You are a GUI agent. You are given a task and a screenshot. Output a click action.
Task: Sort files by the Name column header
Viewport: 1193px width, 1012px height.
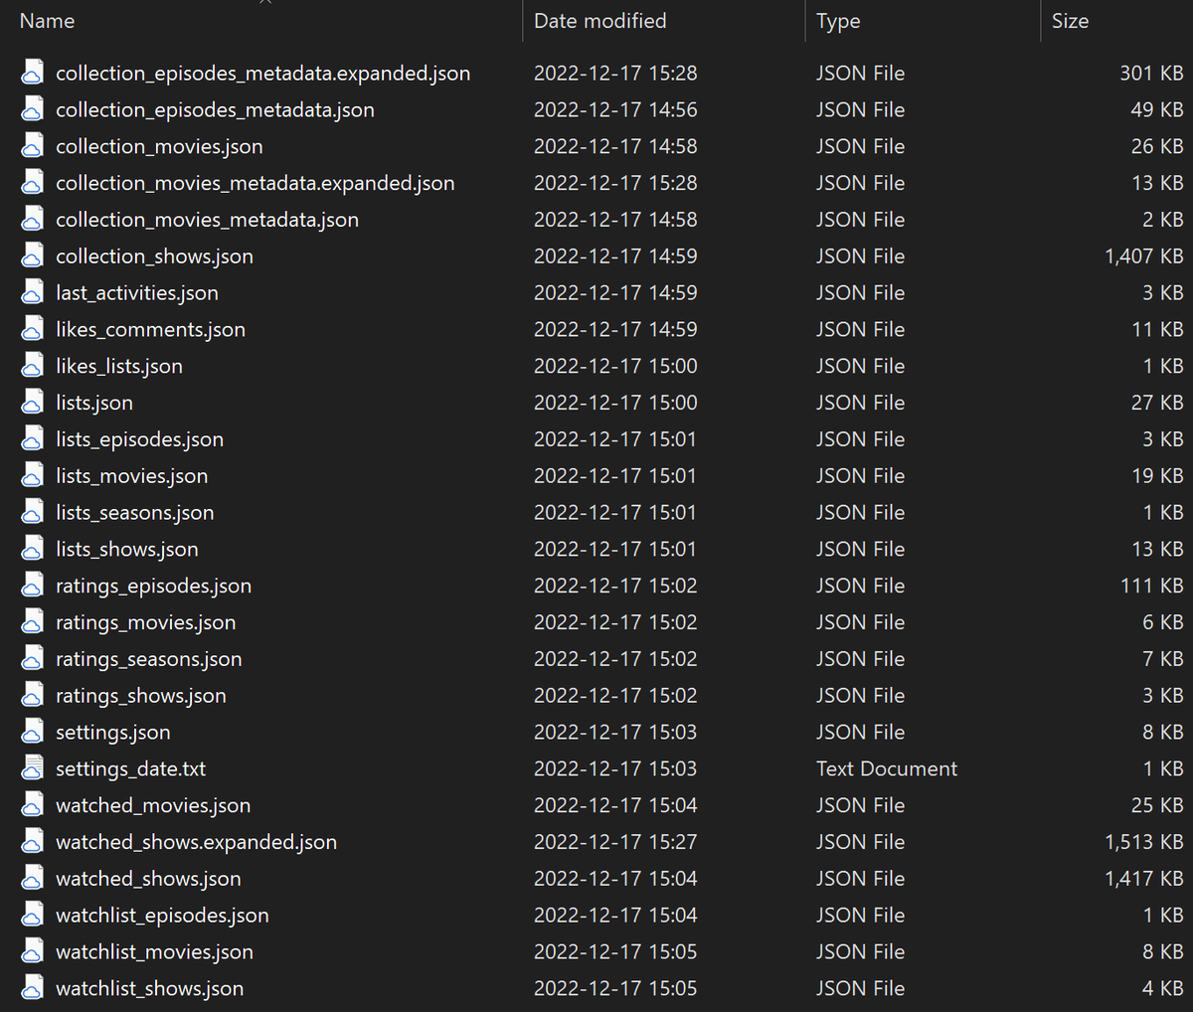[x=47, y=21]
